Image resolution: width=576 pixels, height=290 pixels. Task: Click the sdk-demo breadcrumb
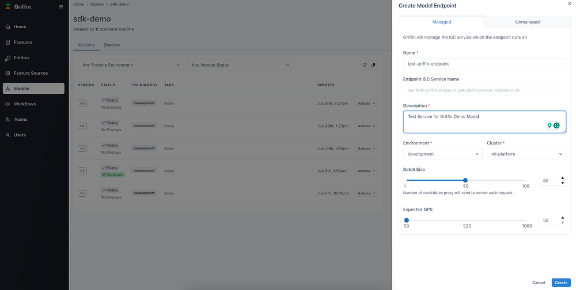tap(119, 5)
